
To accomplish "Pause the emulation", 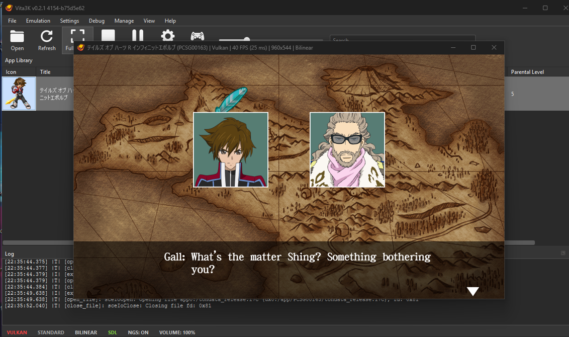I will 138,35.
